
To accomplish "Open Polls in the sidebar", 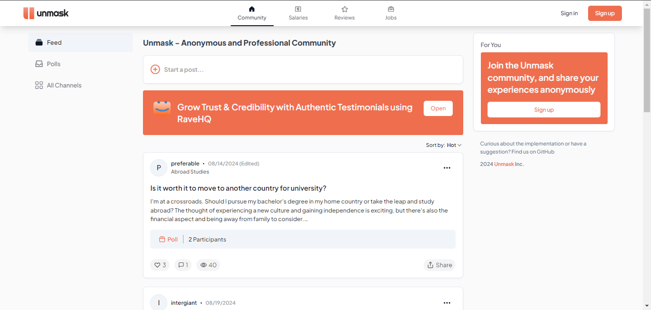I will click(x=81, y=64).
